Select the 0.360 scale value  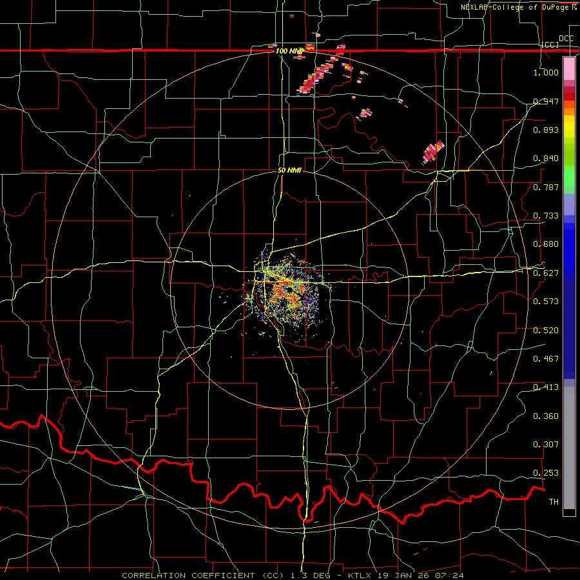(546, 416)
